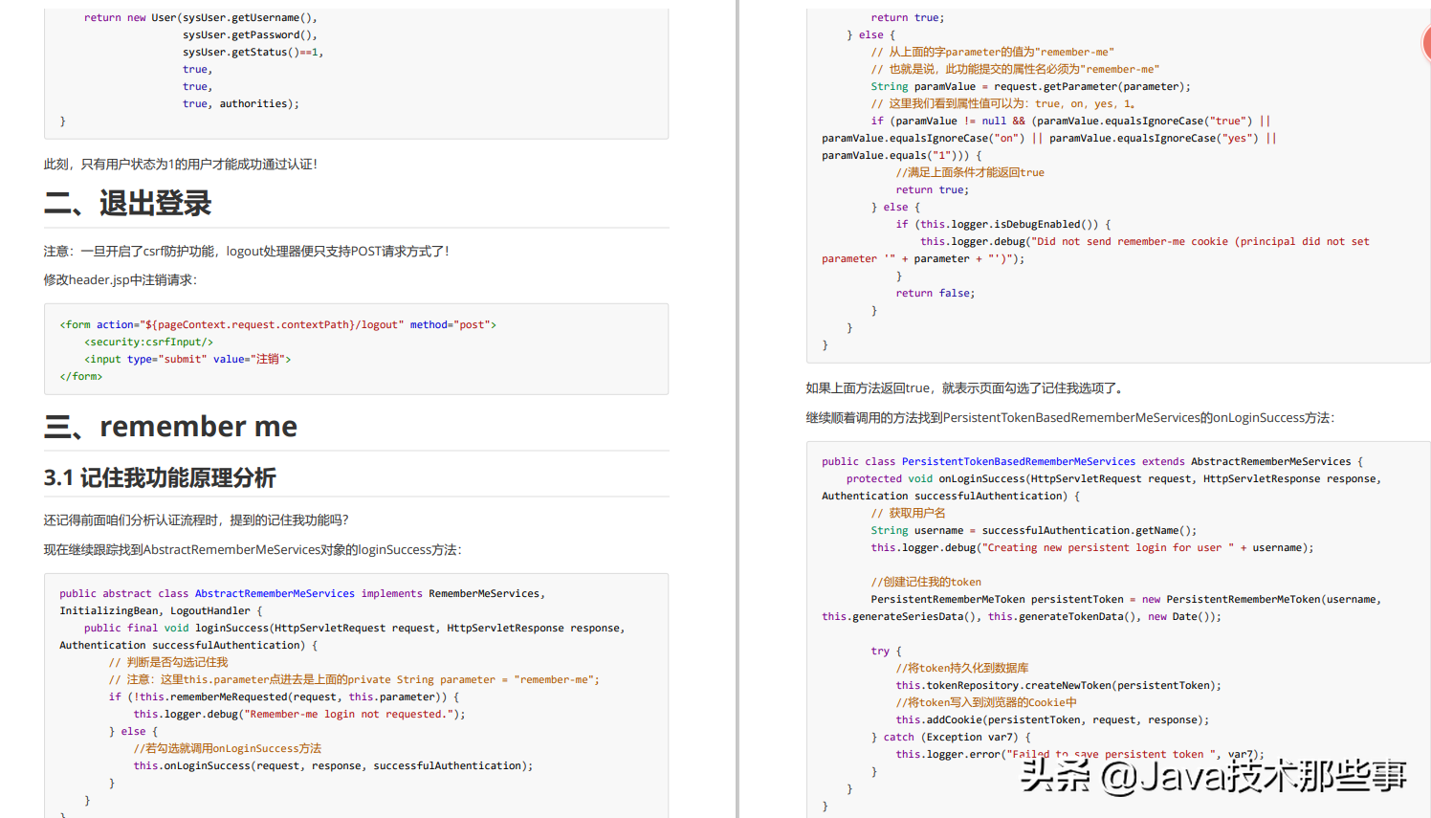The image size is (1431, 818).
Task: Click the tokenRepository.createNewToken code line
Action: (x=1059, y=685)
